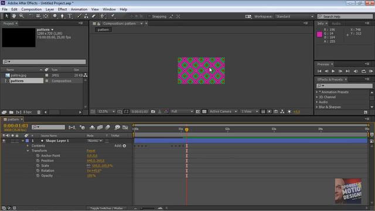Toggle transparency grid in viewer

click(204, 111)
